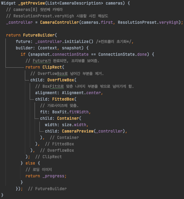Click the if keyword
The height and width of the screenshot is (199, 184).
23,54
